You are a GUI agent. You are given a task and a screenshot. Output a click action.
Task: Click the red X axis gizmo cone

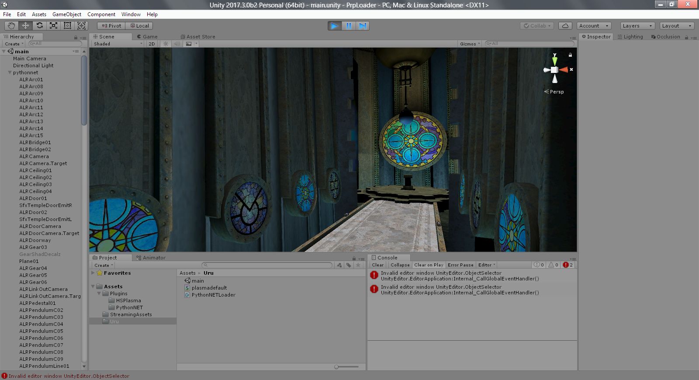point(564,70)
